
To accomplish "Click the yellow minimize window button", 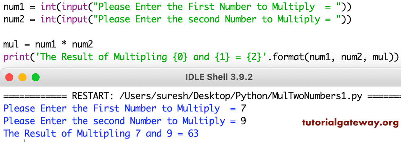I will tap(22, 77).
